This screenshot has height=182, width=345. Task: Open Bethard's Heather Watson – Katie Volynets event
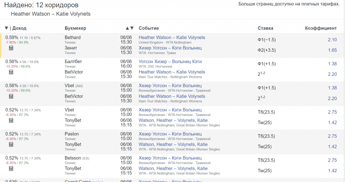coord(172,37)
